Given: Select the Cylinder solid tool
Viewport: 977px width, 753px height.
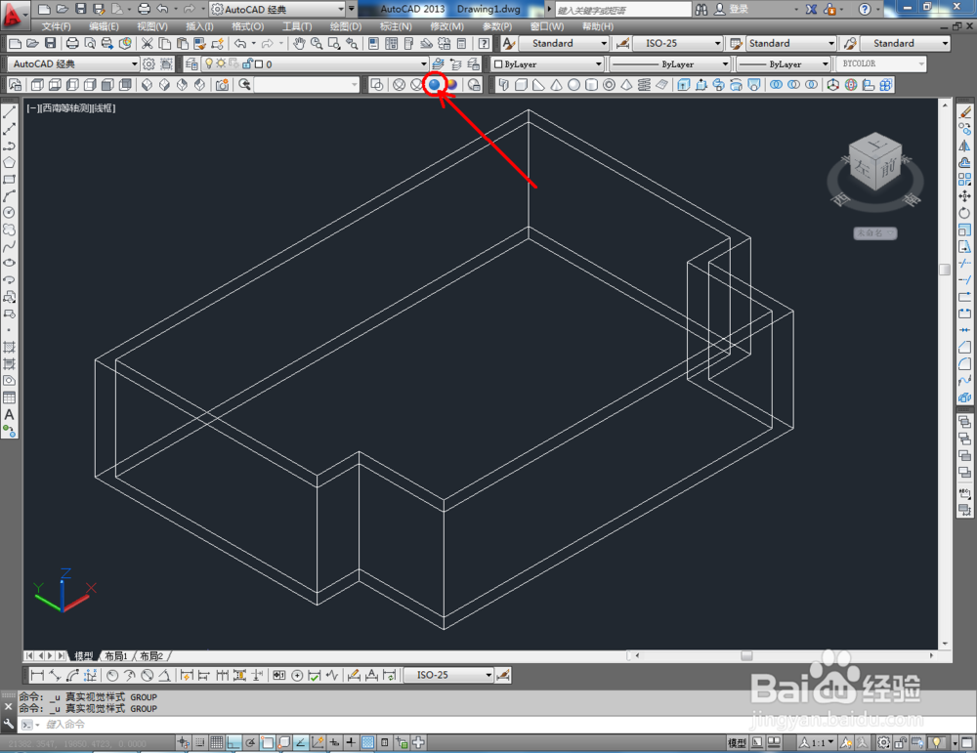Looking at the screenshot, I should 591,85.
